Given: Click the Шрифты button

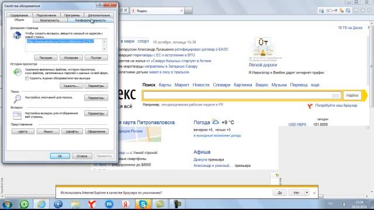Looking at the screenshot, I should click(72, 131).
